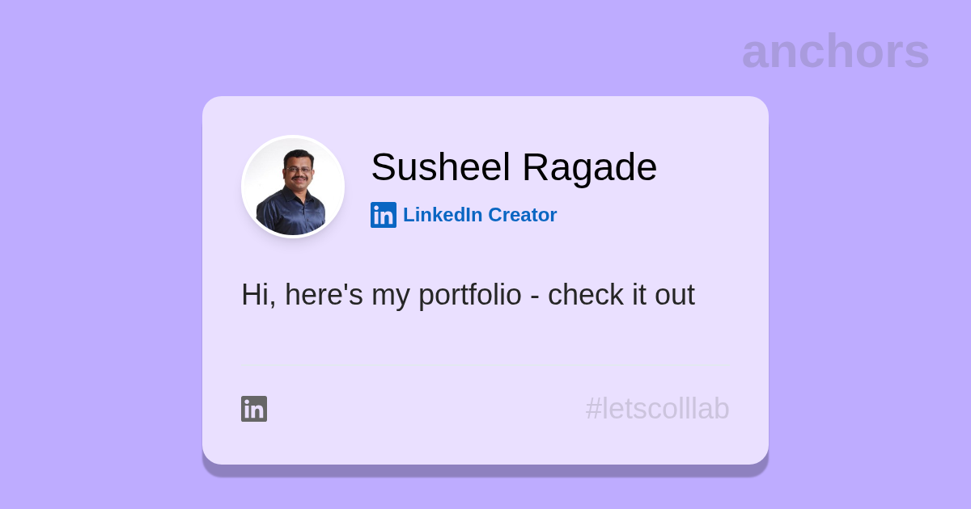Click the phrase check it out
971x509 pixels.
coord(621,295)
